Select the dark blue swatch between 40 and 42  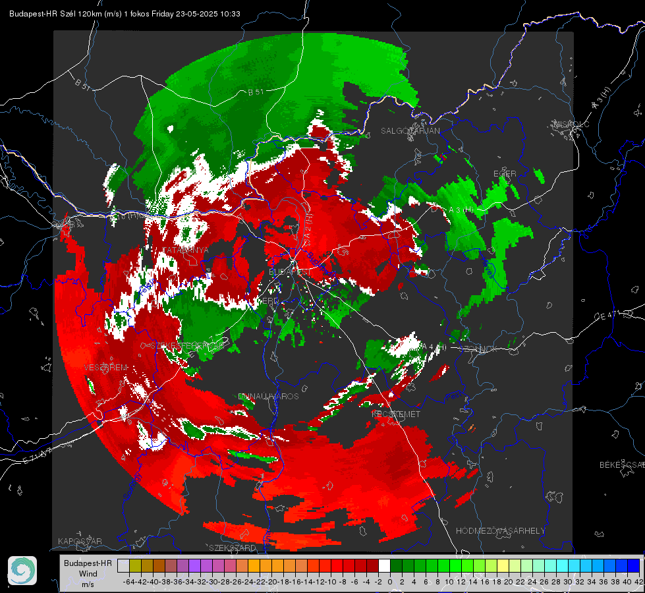[634, 566]
